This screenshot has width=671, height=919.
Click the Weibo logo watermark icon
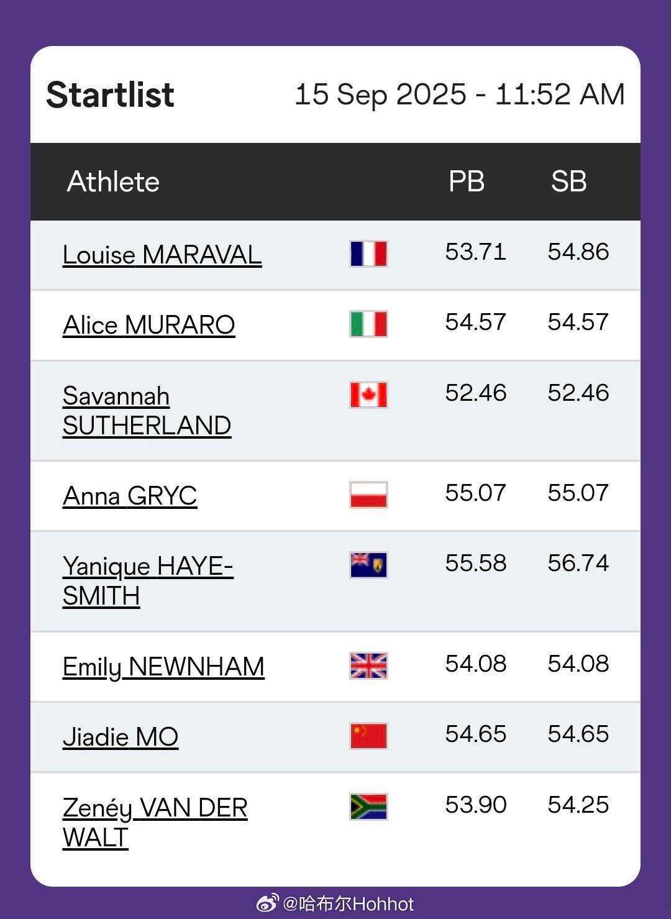268,903
